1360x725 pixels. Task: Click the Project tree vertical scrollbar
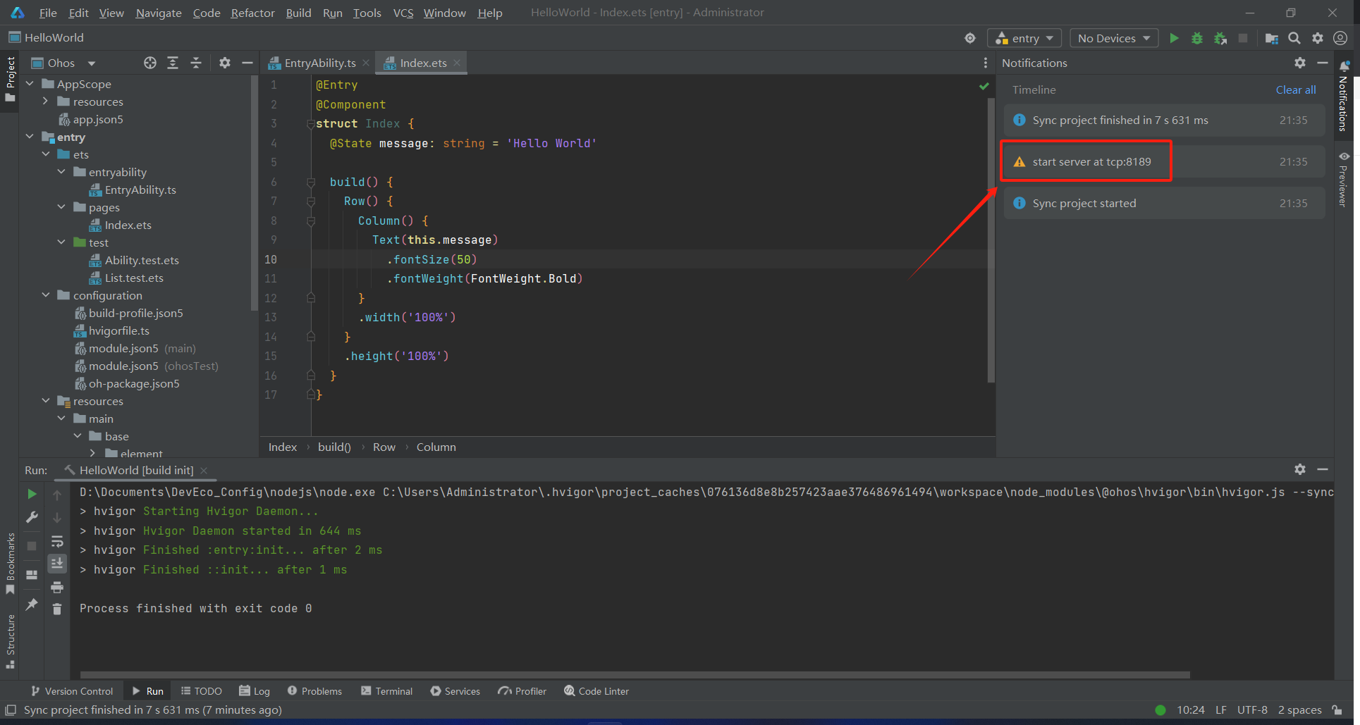pyautogui.click(x=254, y=192)
